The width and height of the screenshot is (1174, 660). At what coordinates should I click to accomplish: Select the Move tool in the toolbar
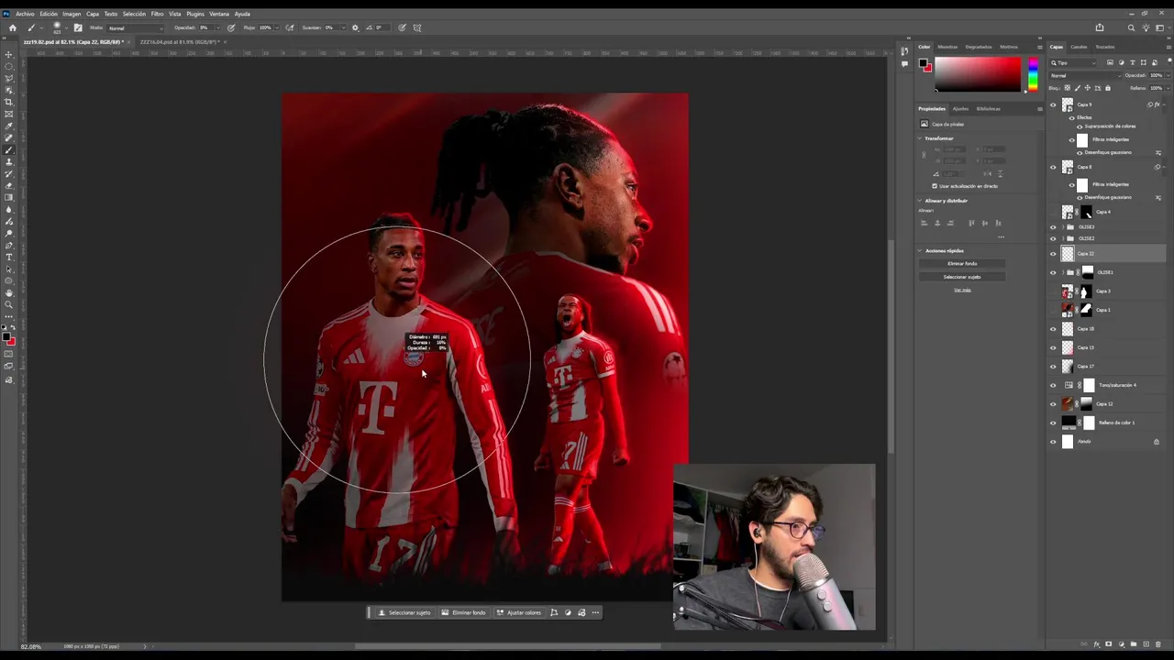(9, 55)
